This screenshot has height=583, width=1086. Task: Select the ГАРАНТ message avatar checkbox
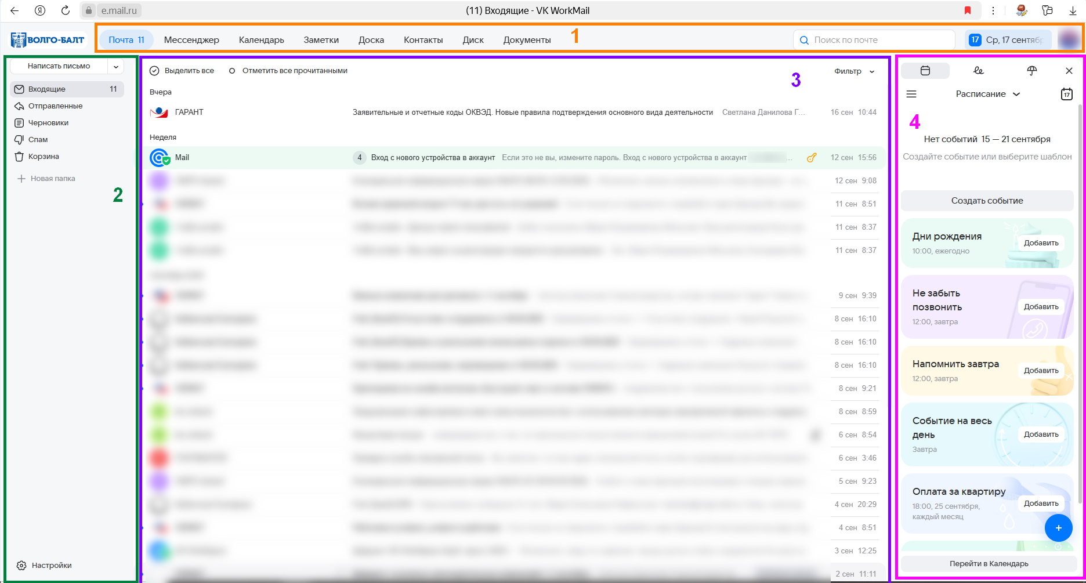pos(158,113)
